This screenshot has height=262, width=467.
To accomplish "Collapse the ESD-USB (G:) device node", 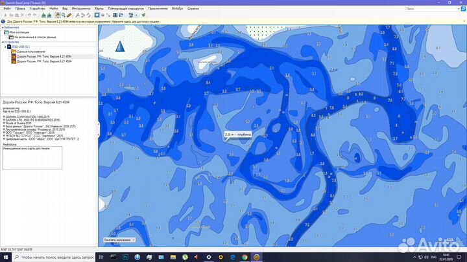I will pos(5,47).
